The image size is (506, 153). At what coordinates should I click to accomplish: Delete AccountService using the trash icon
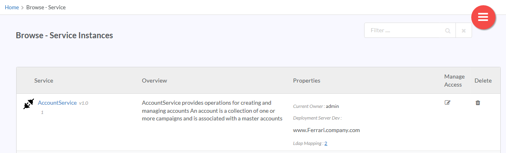(x=478, y=103)
